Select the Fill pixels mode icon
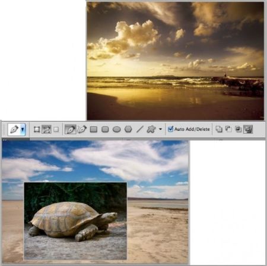 click(56, 130)
